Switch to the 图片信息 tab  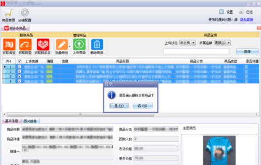click(x=30, y=121)
